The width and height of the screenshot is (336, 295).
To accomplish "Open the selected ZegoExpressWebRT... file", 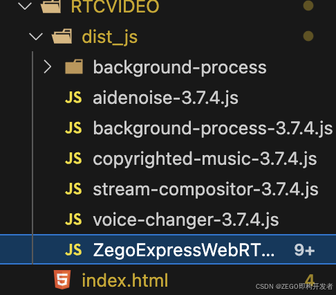I will [x=184, y=250].
